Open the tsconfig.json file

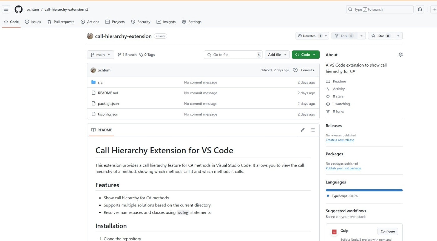108,114
